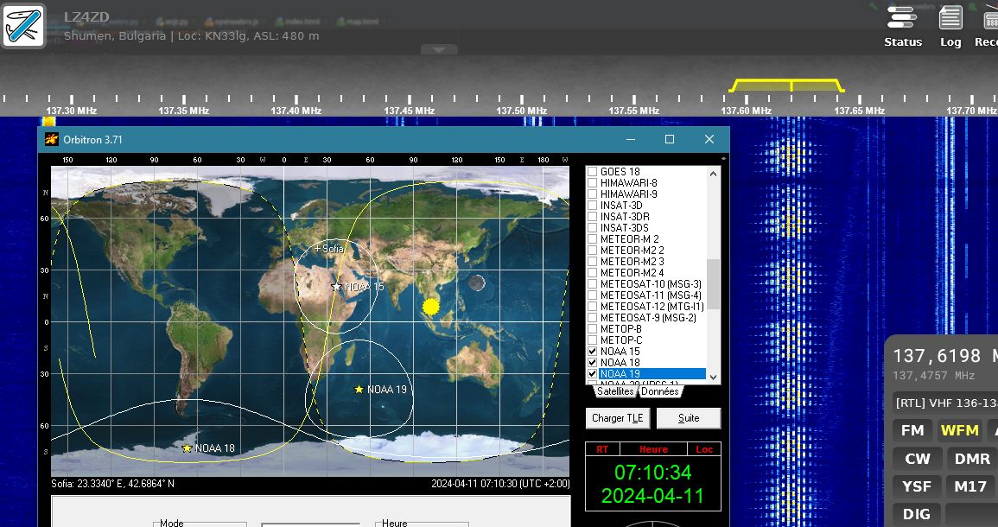998x527 pixels.
Task: Select the DMR demodulation mode
Action: 972,459
